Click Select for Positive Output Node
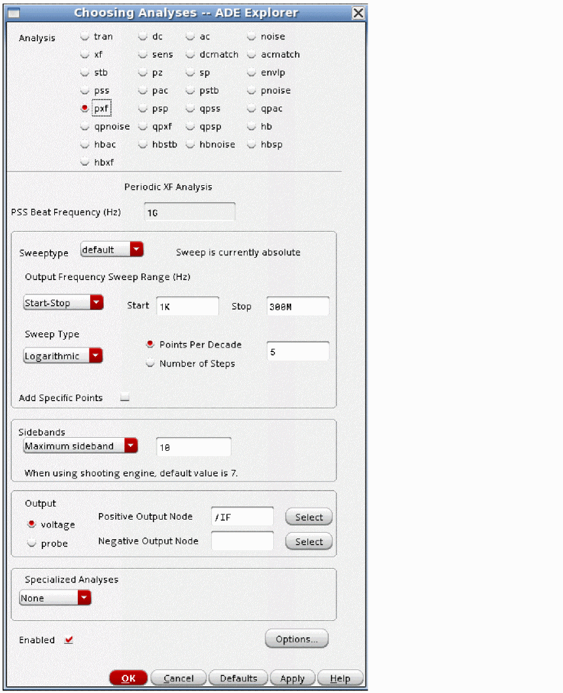 pos(309,517)
